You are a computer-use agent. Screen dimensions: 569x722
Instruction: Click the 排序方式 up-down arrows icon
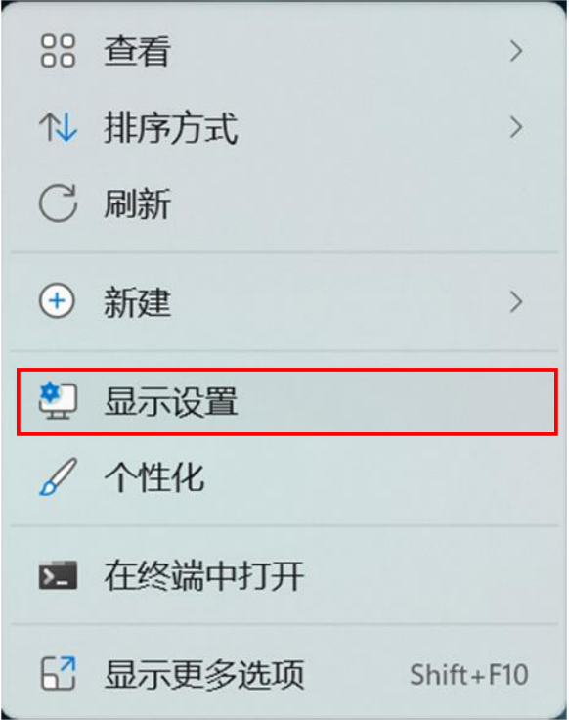click(x=58, y=127)
